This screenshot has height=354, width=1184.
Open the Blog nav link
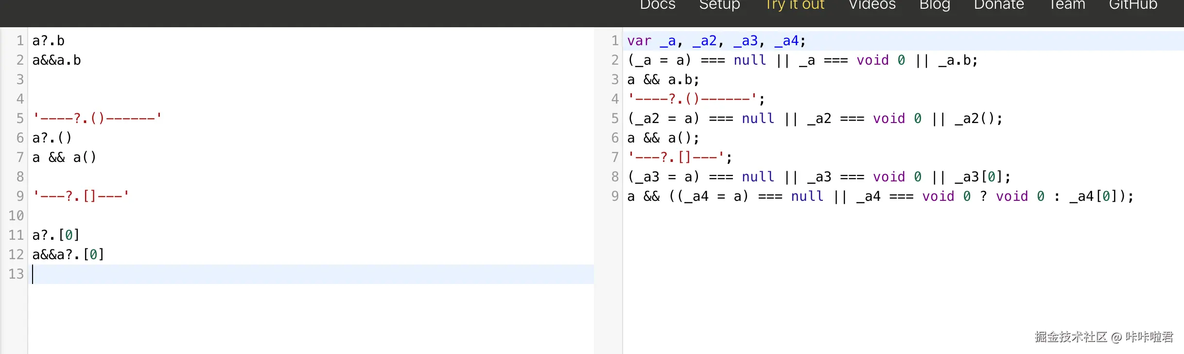[935, 5]
